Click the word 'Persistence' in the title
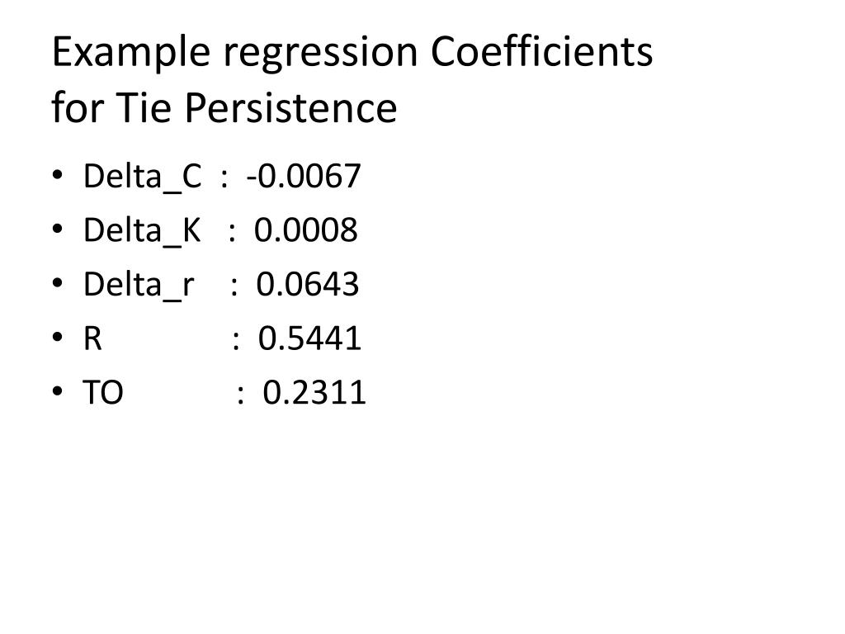The width and height of the screenshot is (845, 634). point(291,107)
